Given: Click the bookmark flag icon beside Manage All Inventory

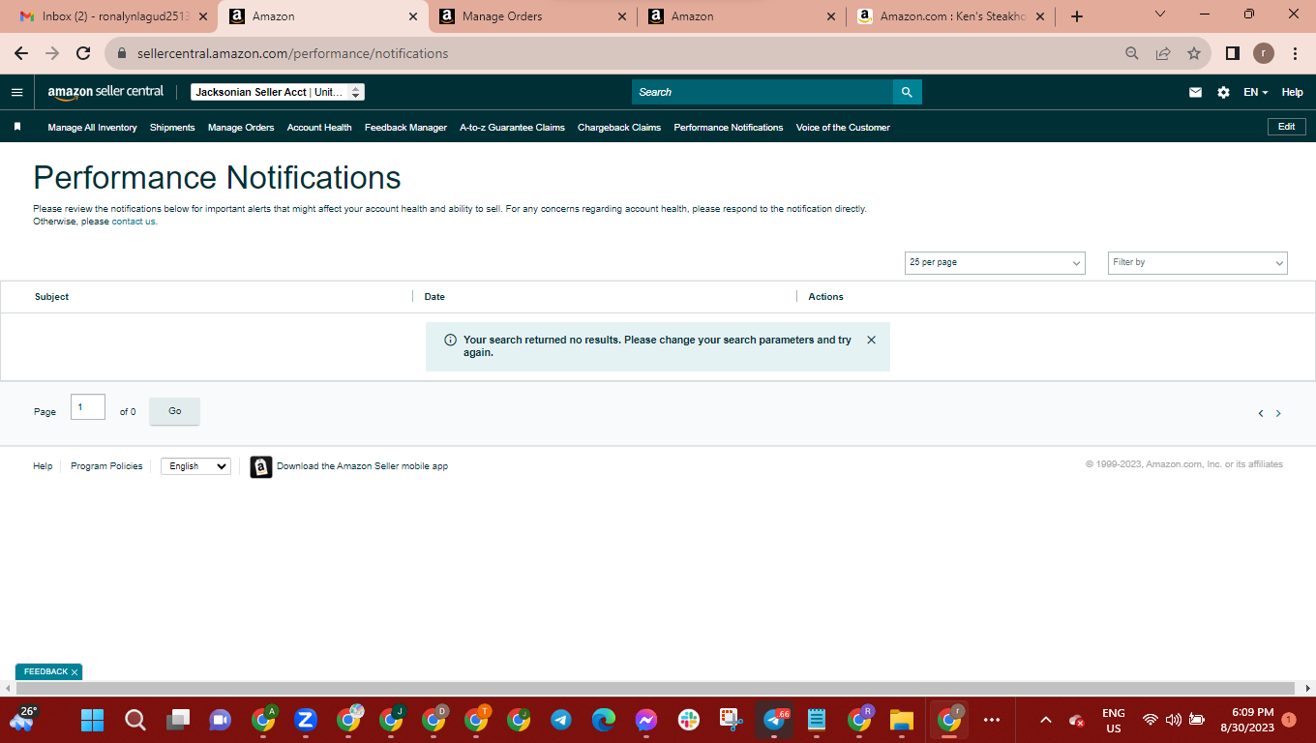Looking at the screenshot, I should pyautogui.click(x=17, y=127).
